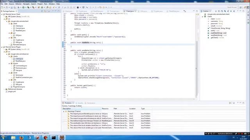This screenshot has height=140, width=250.
Task: Collapse the me.gencobis.remoteclient package
Action: click(x=7, y=21)
